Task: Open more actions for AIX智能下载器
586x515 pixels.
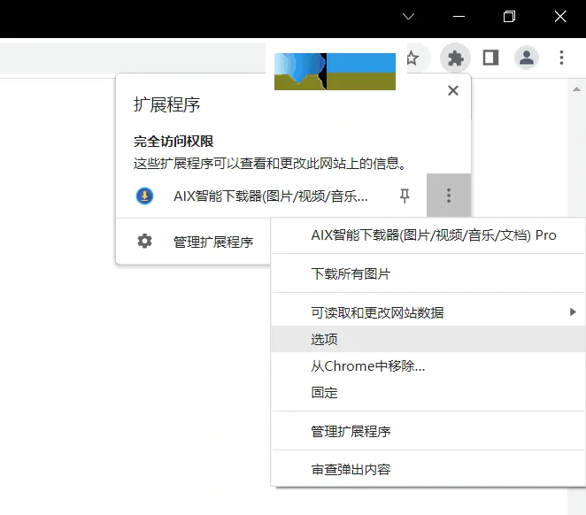Action: pyautogui.click(x=449, y=196)
